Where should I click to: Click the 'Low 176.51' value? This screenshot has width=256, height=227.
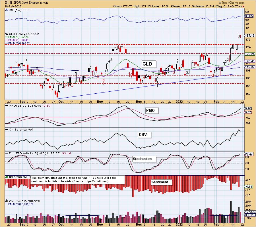tap(161, 6)
